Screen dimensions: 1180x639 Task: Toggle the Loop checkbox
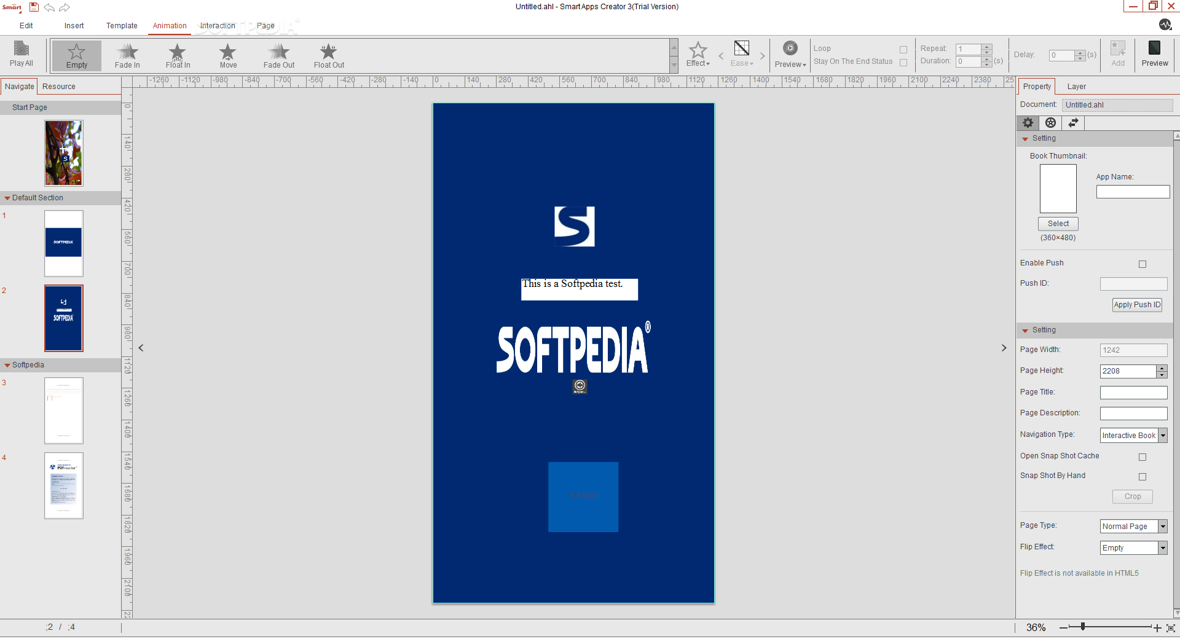[903, 50]
